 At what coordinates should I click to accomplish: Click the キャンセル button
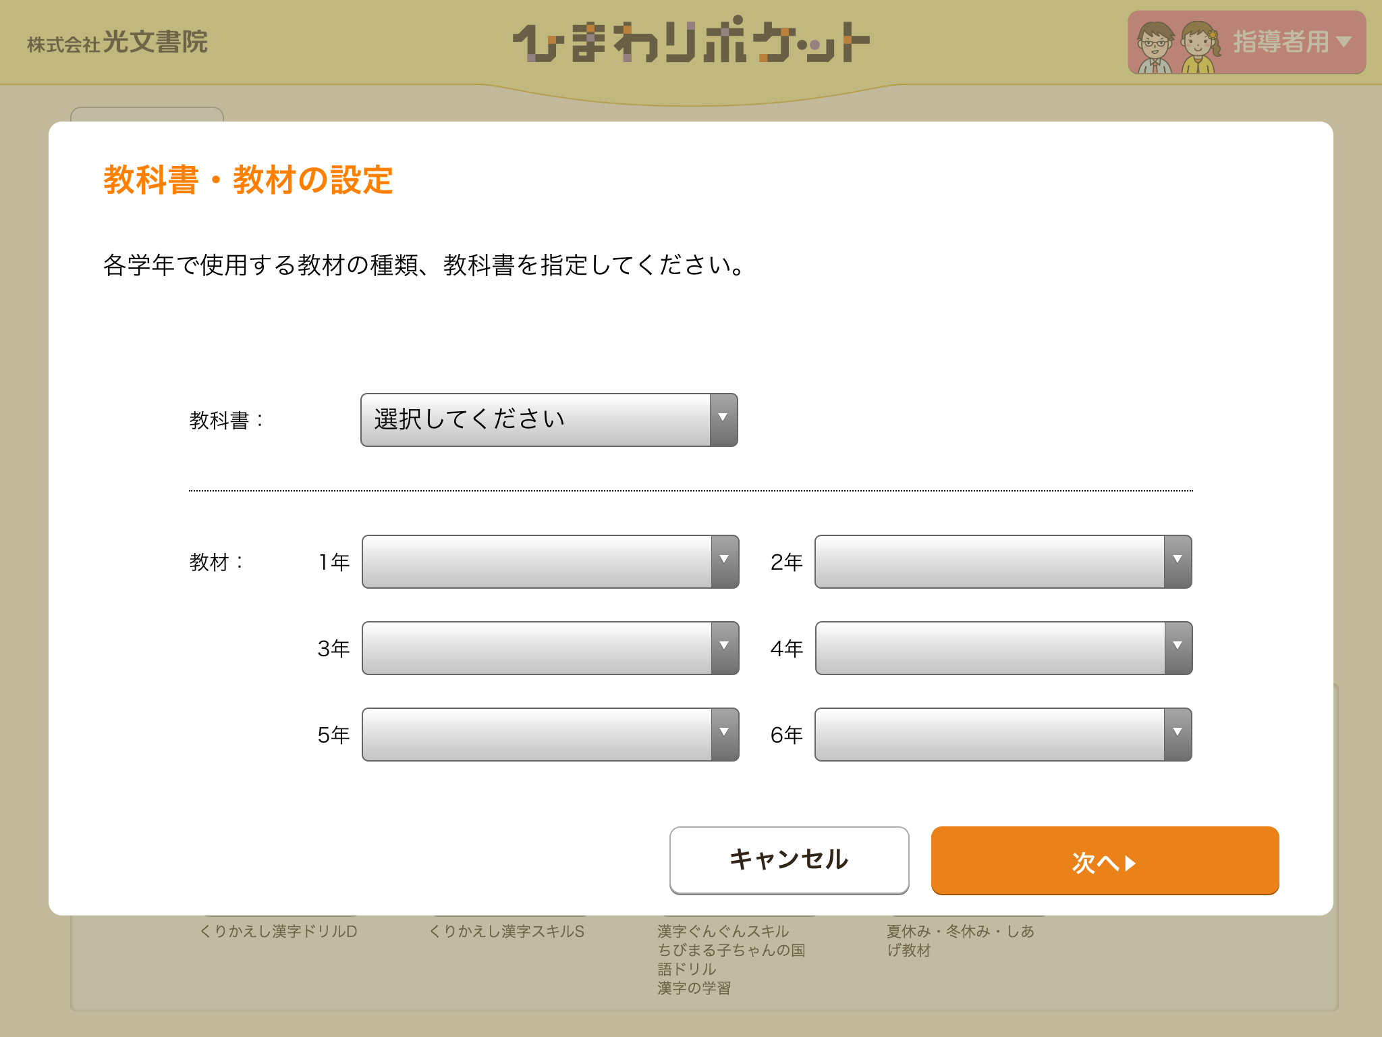coord(790,860)
